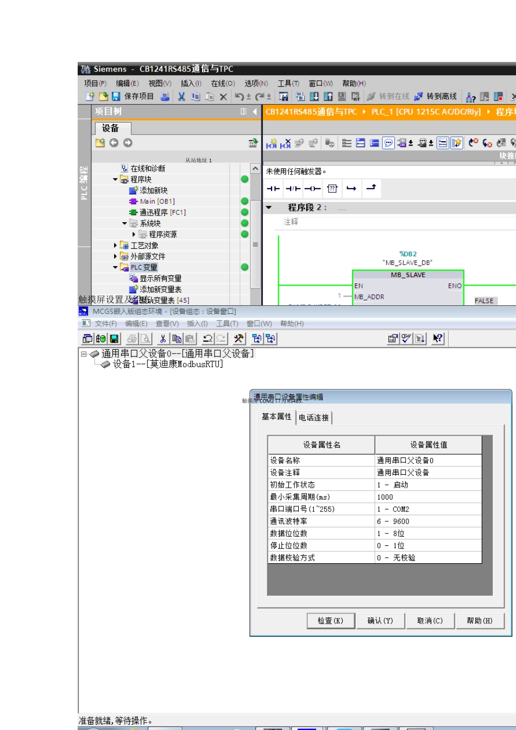Click the open project icon in TIA toolbar
The height and width of the screenshot is (730, 516).
(103, 97)
